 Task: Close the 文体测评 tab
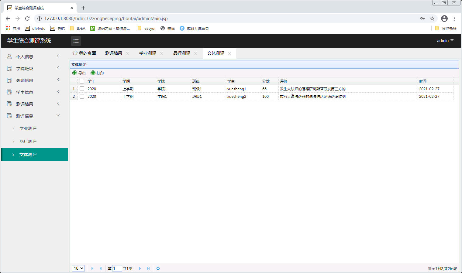tap(229, 53)
